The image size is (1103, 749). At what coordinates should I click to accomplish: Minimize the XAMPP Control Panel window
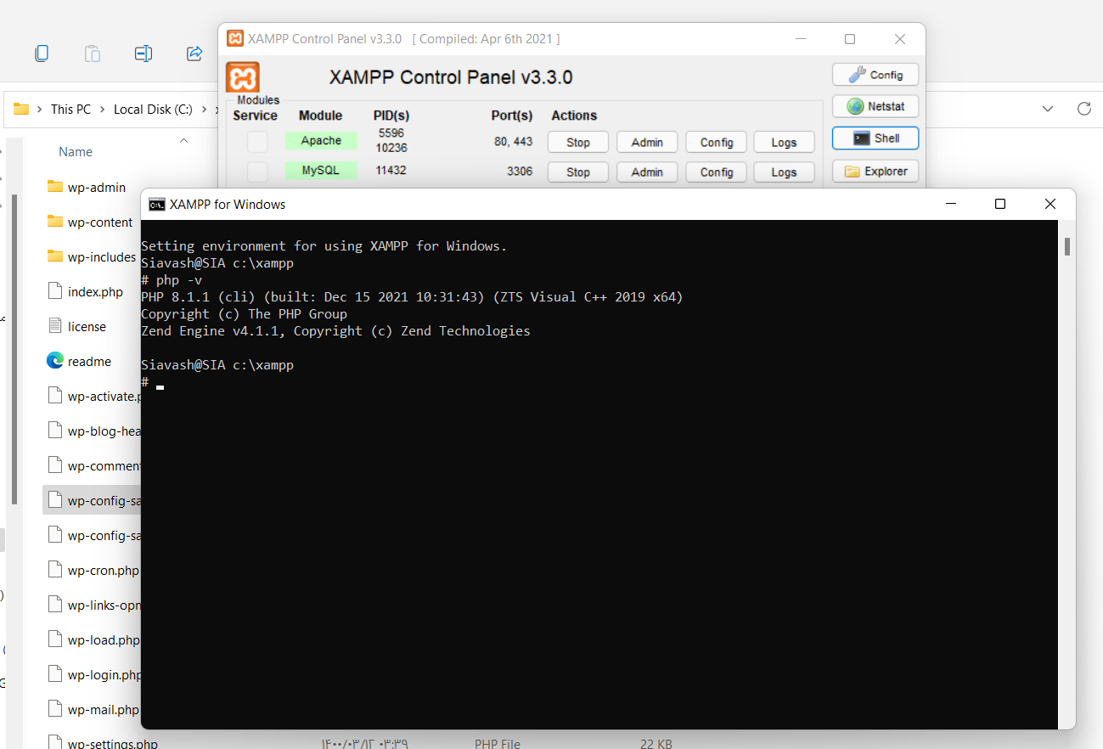point(799,39)
